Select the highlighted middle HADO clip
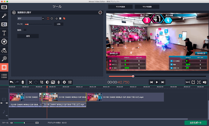The height and width of the screenshot is (126, 209). pyautogui.click(x=64, y=97)
